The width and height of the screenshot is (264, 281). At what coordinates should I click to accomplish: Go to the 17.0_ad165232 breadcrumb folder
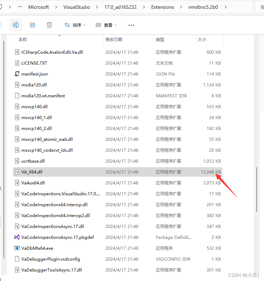click(120, 7)
